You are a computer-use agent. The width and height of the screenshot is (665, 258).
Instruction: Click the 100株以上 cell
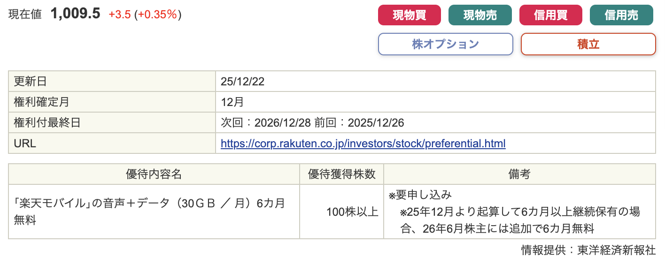pos(352,212)
